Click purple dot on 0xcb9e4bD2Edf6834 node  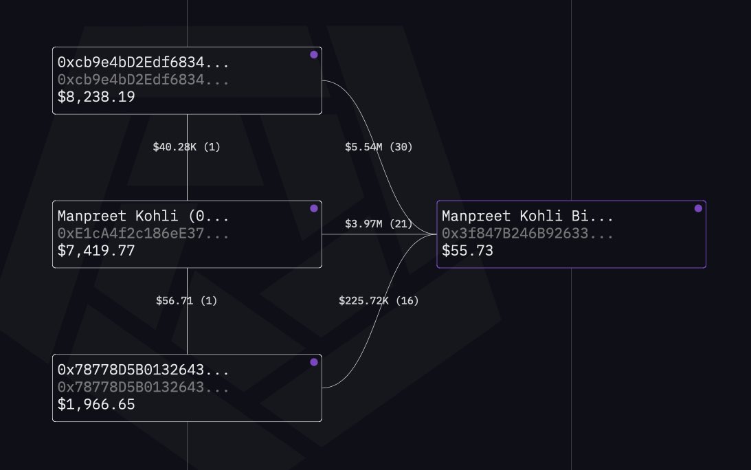pyautogui.click(x=314, y=54)
